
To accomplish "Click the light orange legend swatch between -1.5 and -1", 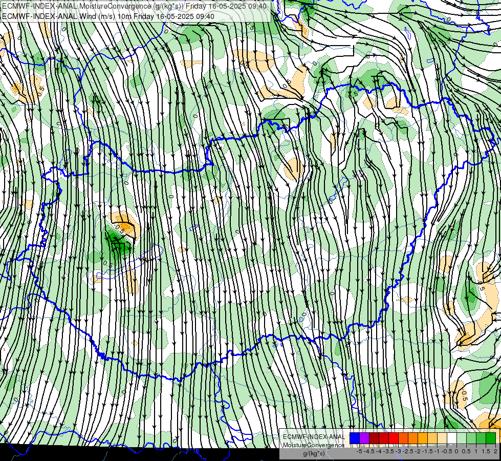I will (432, 438).
